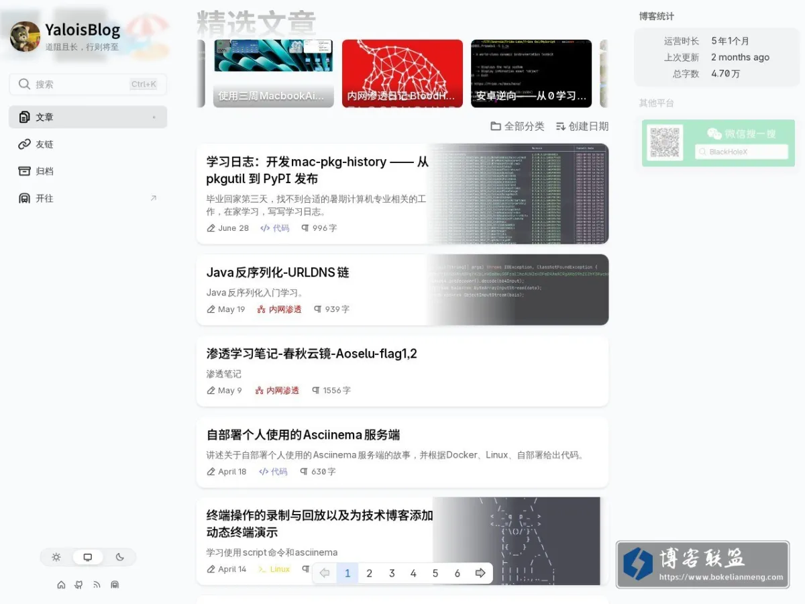Go to page 3
The width and height of the screenshot is (805, 604).
(x=392, y=573)
